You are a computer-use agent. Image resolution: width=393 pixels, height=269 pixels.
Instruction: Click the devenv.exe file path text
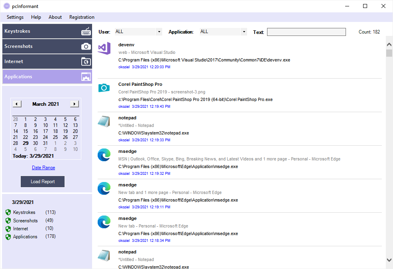204,60
